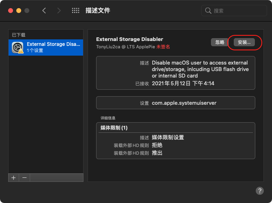The height and width of the screenshot is (203, 272).
Task: Click the com.apple.systemuiserver settings entry
Action: point(184,103)
